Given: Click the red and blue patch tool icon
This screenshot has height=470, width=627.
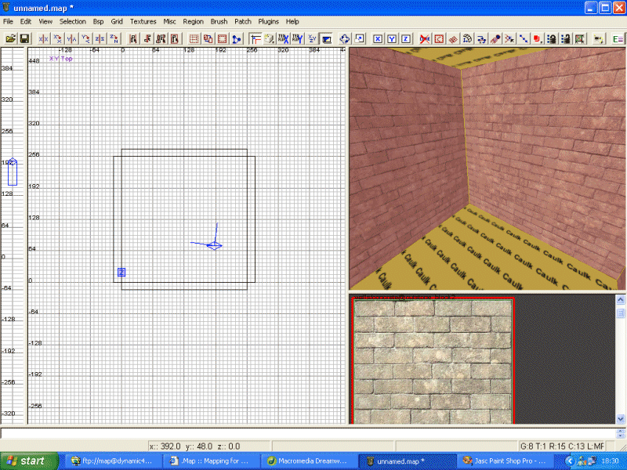Looking at the screenshot, I should 495,38.
